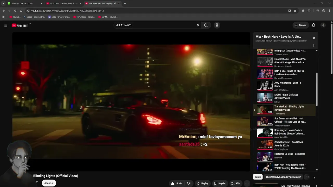Open the shield extension icon
This screenshot has height=187, width=333.
pyautogui.click(x=303, y=11)
